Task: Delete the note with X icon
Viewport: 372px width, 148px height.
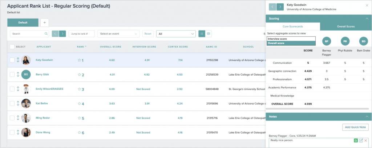Action: pyautogui.click(x=366, y=140)
